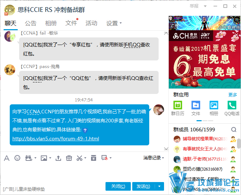The image size is (241, 195).
Task: Click the blue shield question mark icon
Action: point(85,130)
